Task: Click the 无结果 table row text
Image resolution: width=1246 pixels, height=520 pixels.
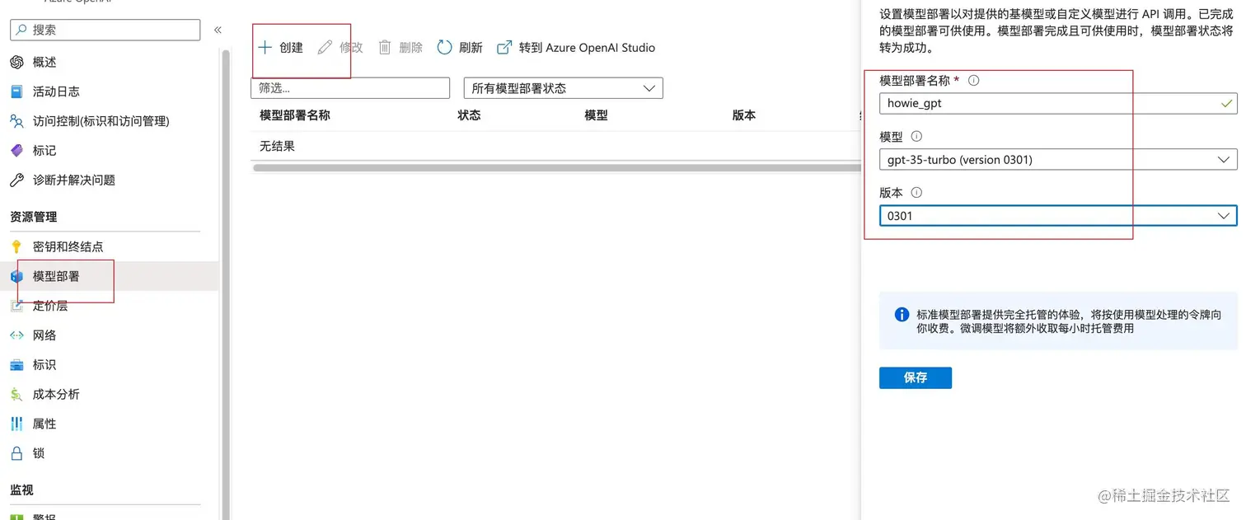Action: click(x=277, y=146)
